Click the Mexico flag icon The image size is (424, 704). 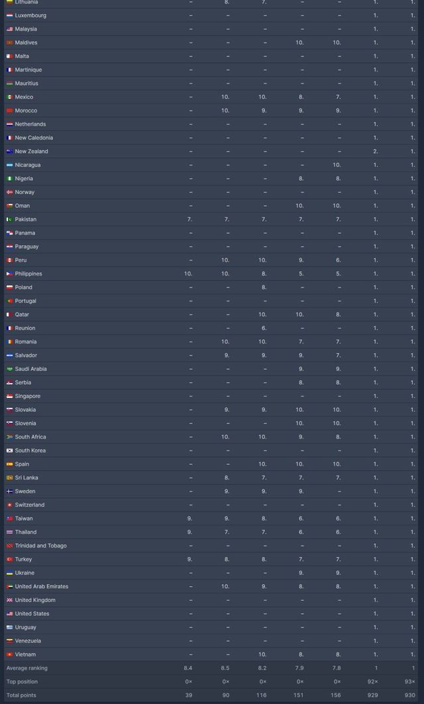(9, 97)
